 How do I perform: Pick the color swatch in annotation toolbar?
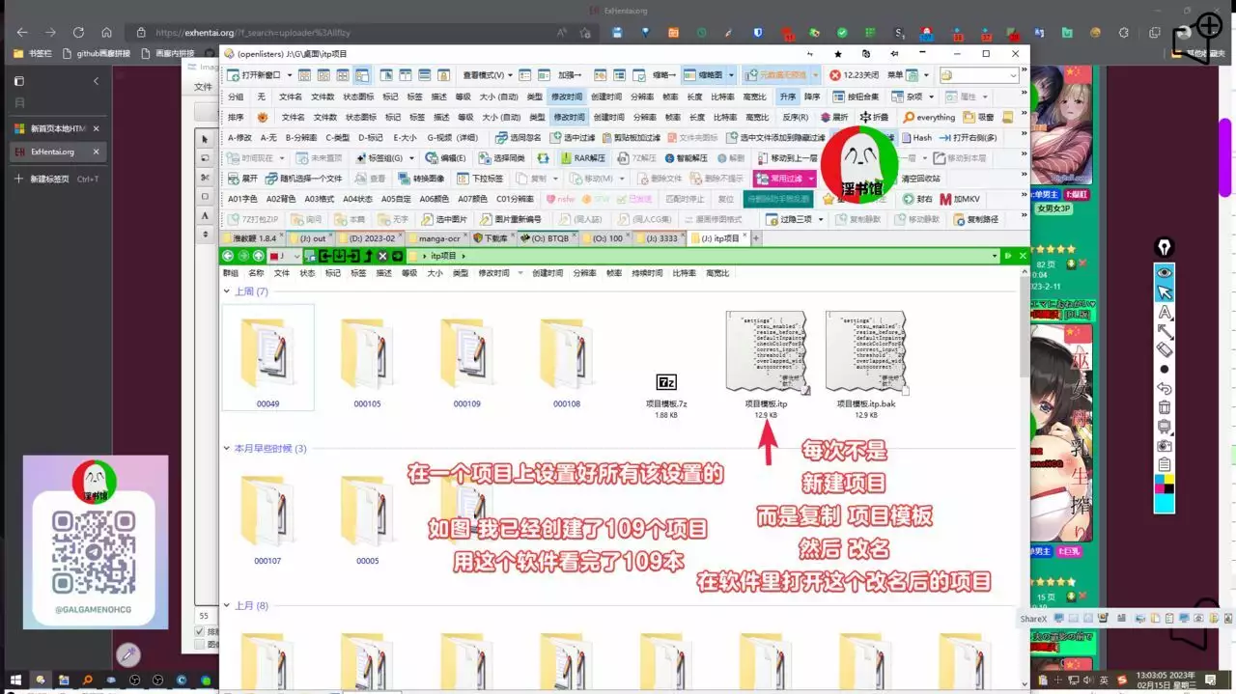(x=1165, y=483)
